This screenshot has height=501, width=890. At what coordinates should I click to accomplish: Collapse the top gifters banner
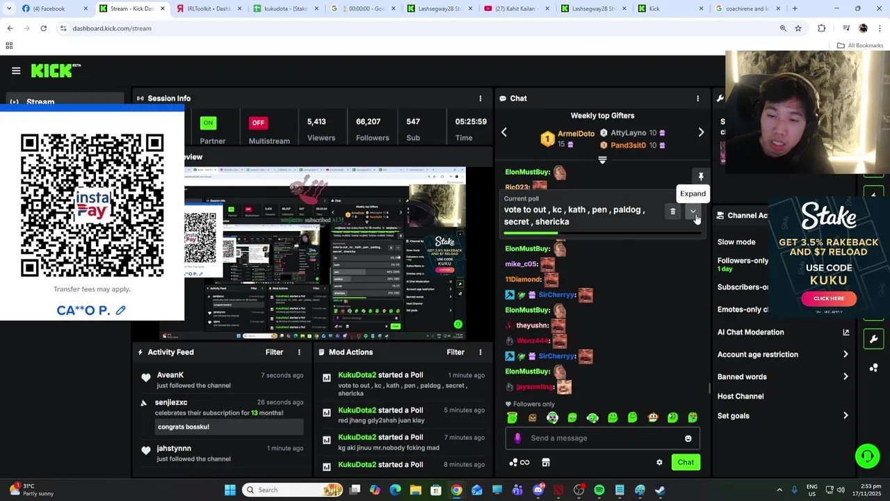tap(602, 159)
